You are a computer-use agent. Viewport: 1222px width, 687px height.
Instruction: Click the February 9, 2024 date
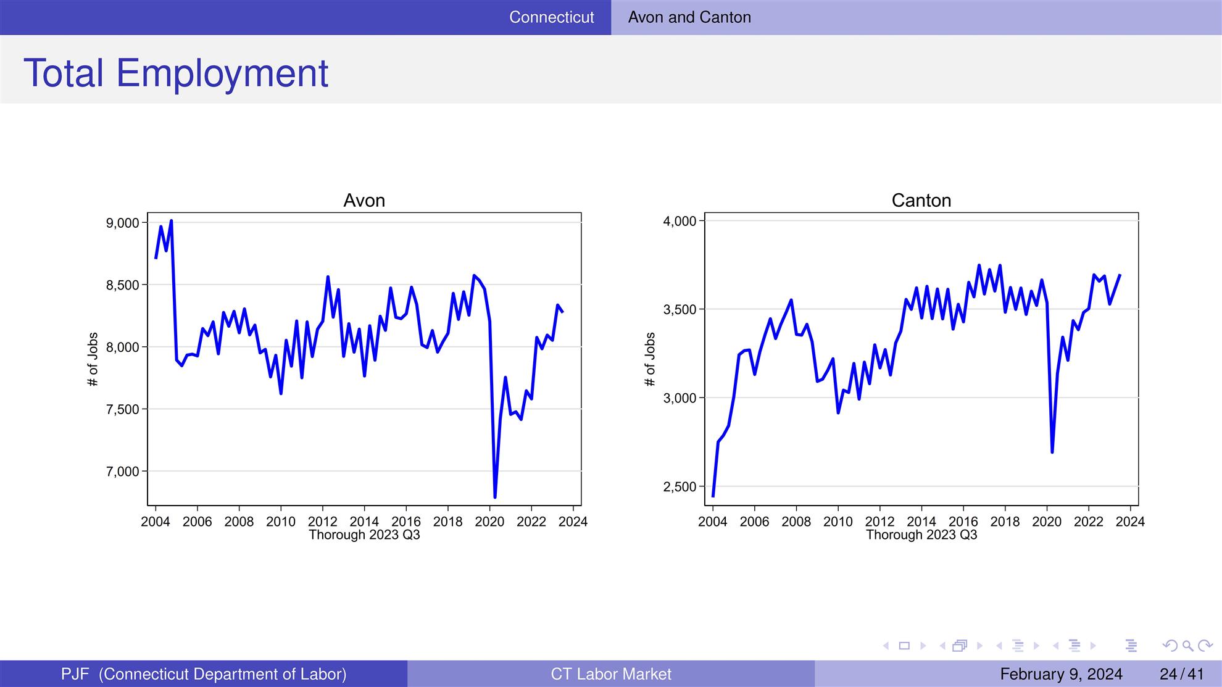[1061, 674]
